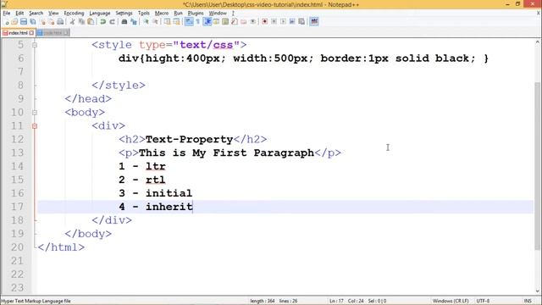The height and width of the screenshot is (305, 542).
Task: Click the Redo toolbar icon
Action: pyautogui.click(x=112, y=21)
